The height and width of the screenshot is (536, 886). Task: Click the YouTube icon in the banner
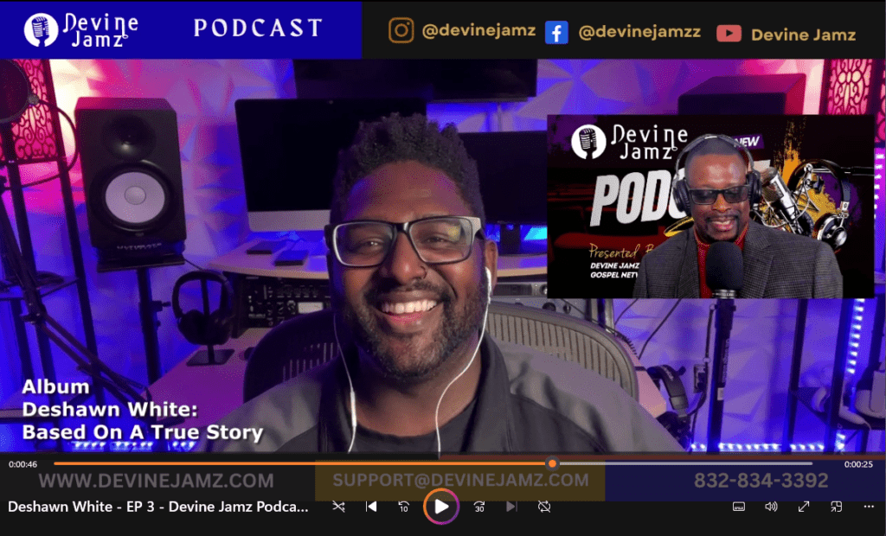click(x=729, y=34)
